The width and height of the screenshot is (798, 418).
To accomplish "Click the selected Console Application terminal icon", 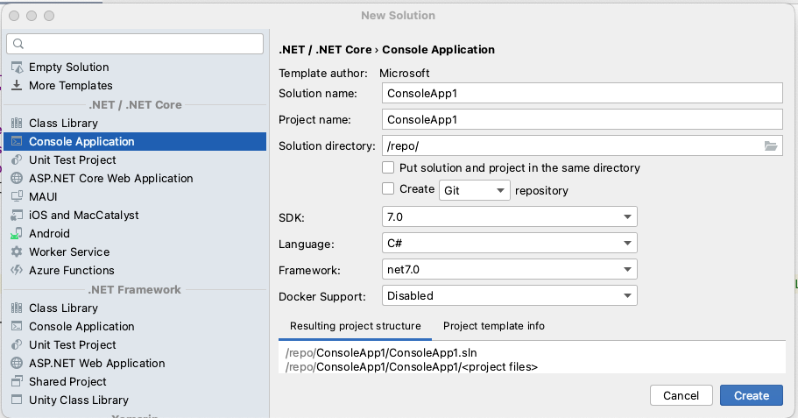I will click(17, 141).
